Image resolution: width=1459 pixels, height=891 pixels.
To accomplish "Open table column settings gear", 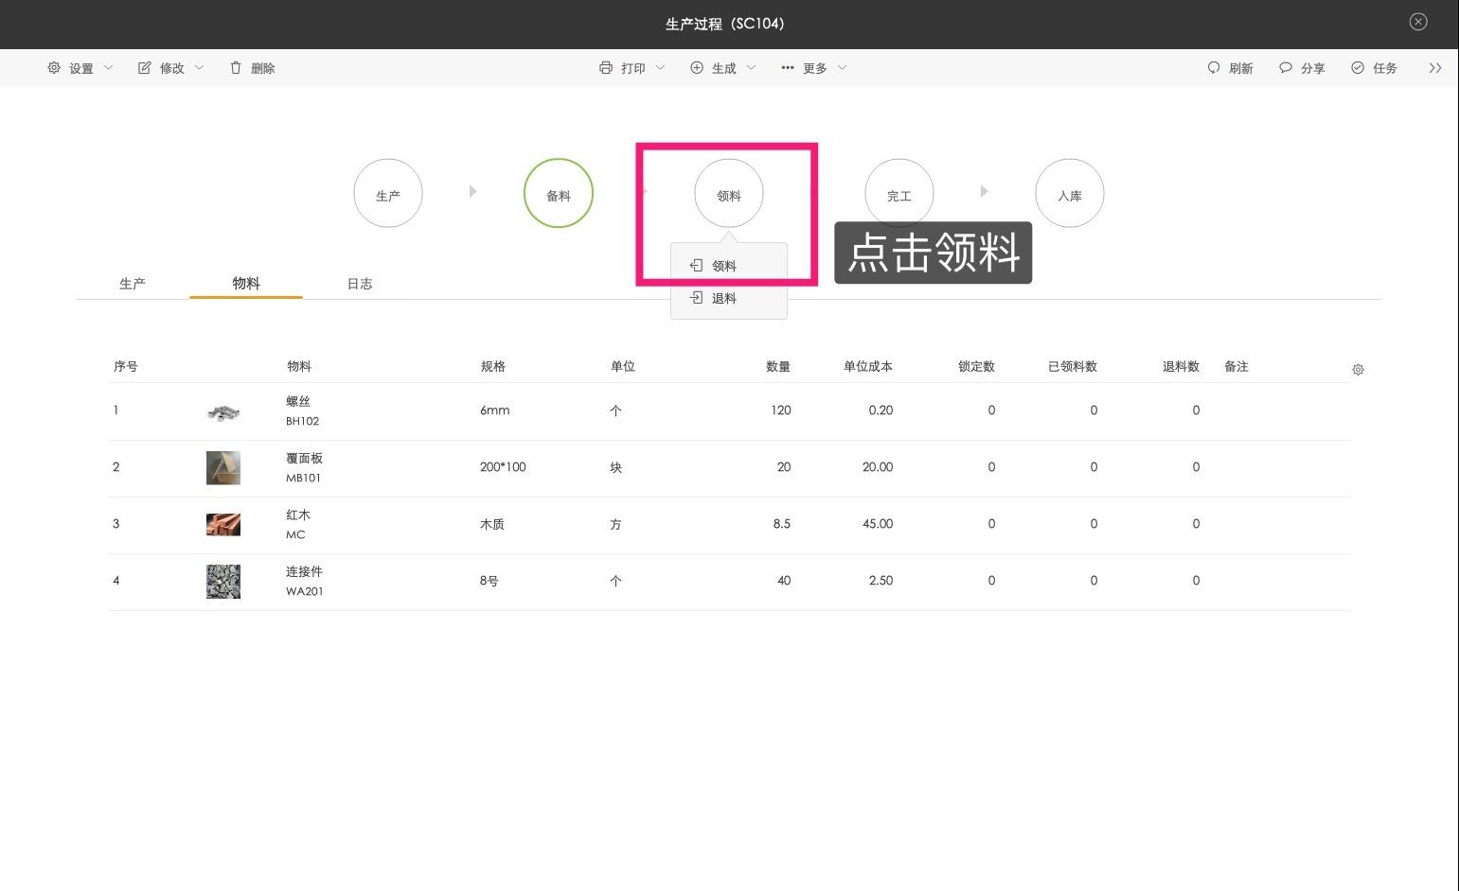I will (1358, 370).
